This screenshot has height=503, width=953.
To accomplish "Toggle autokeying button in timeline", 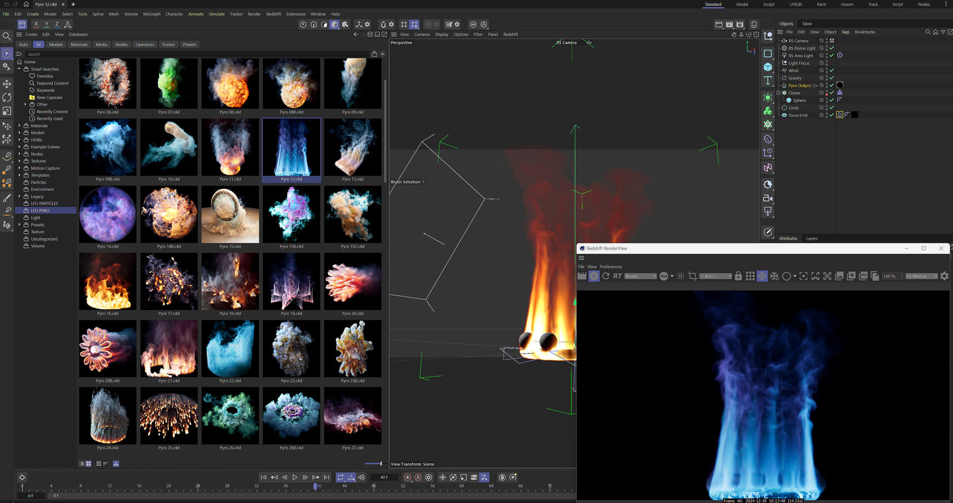I will 418,477.
